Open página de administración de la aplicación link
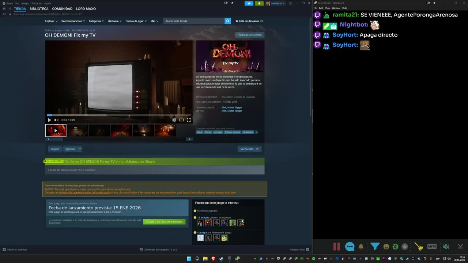The height and width of the screenshot is (263, 468). [86, 193]
